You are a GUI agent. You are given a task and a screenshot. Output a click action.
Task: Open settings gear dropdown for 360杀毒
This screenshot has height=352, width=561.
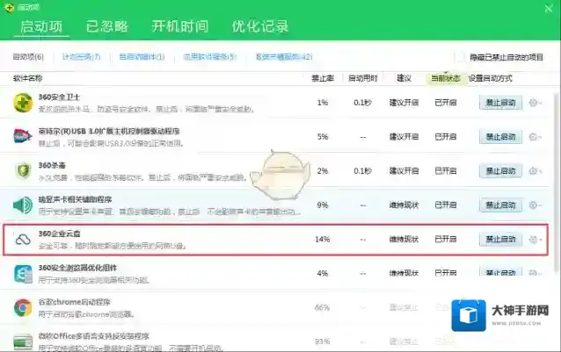535,171
